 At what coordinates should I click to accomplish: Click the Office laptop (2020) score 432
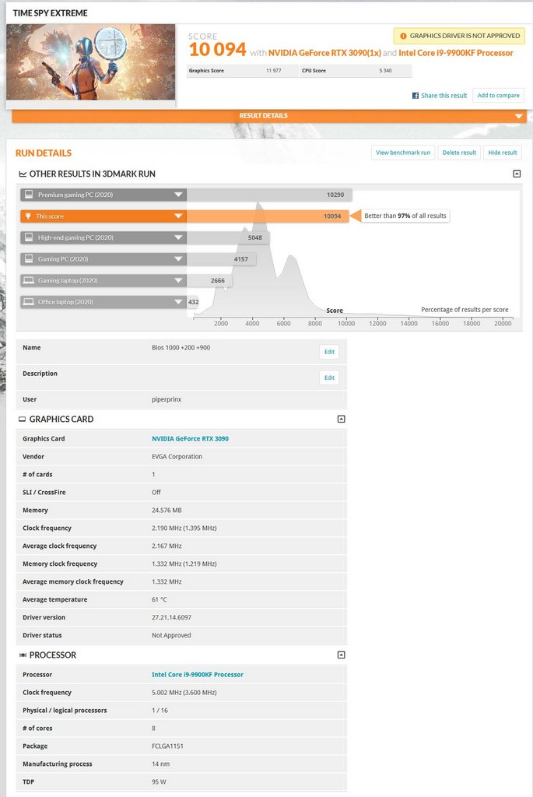[193, 302]
